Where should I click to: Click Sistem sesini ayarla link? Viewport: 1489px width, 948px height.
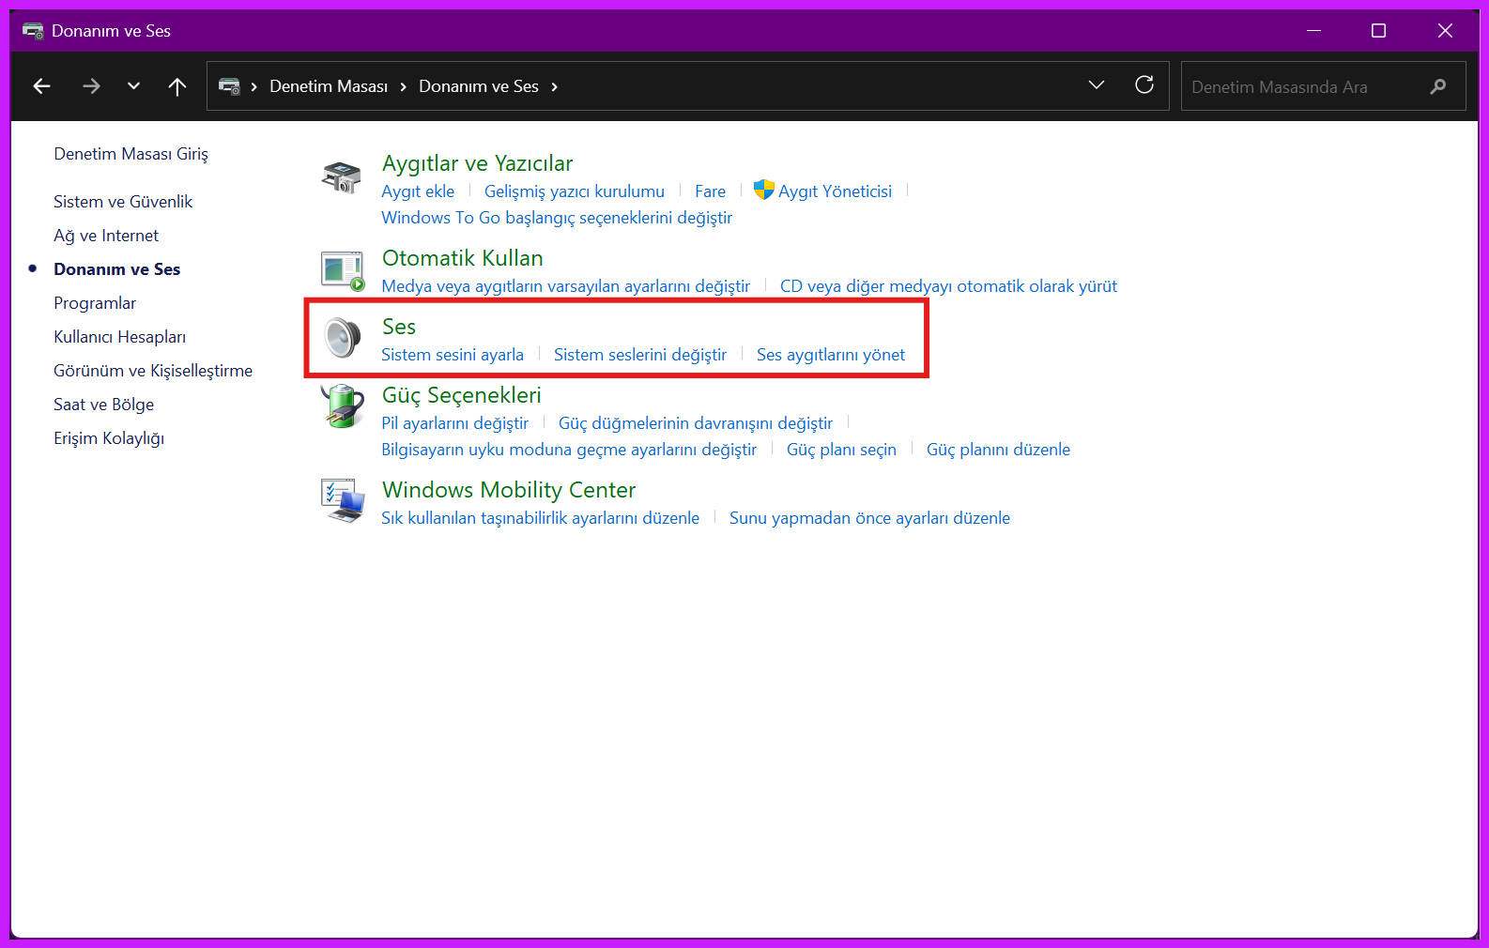point(453,355)
